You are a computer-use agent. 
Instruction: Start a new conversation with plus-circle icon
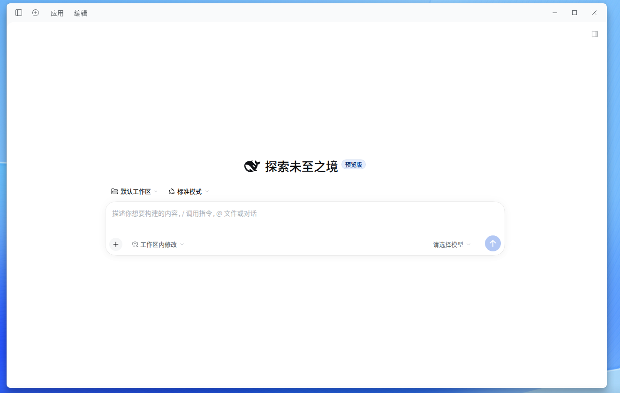[x=36, y=13]
